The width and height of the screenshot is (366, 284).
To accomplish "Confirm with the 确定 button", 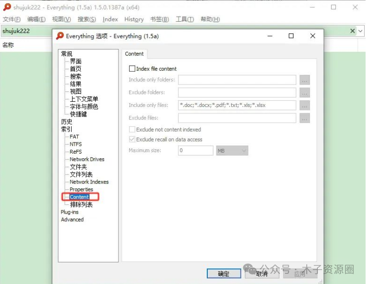I will tap(224, 273).
